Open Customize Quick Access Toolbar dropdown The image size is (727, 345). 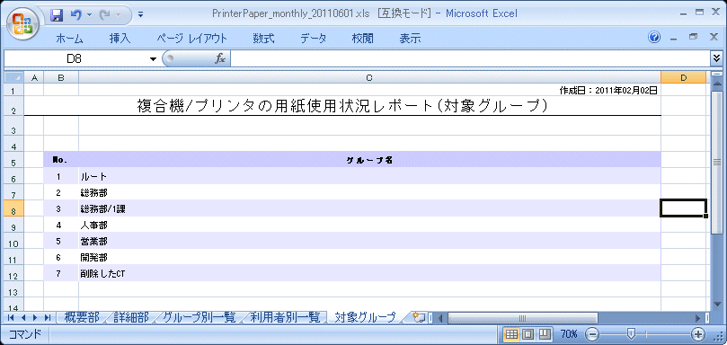141,15
